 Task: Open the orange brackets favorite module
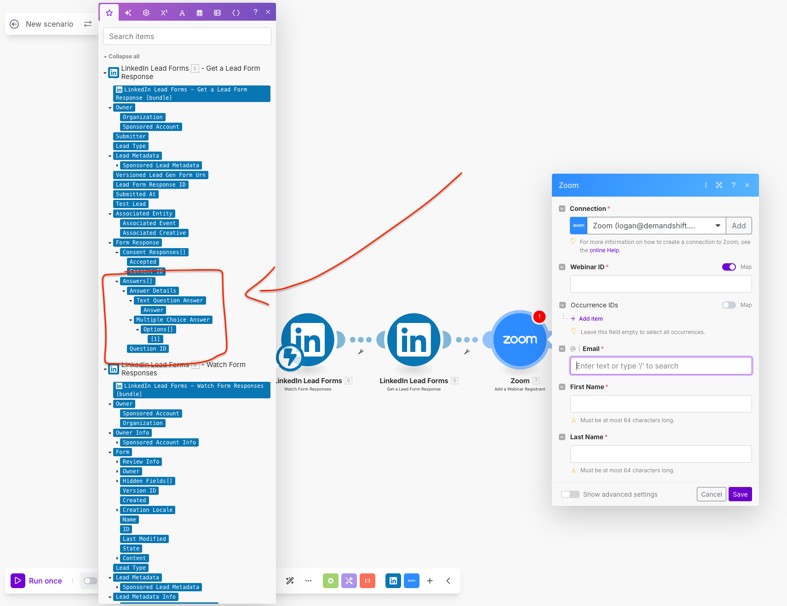368,581
